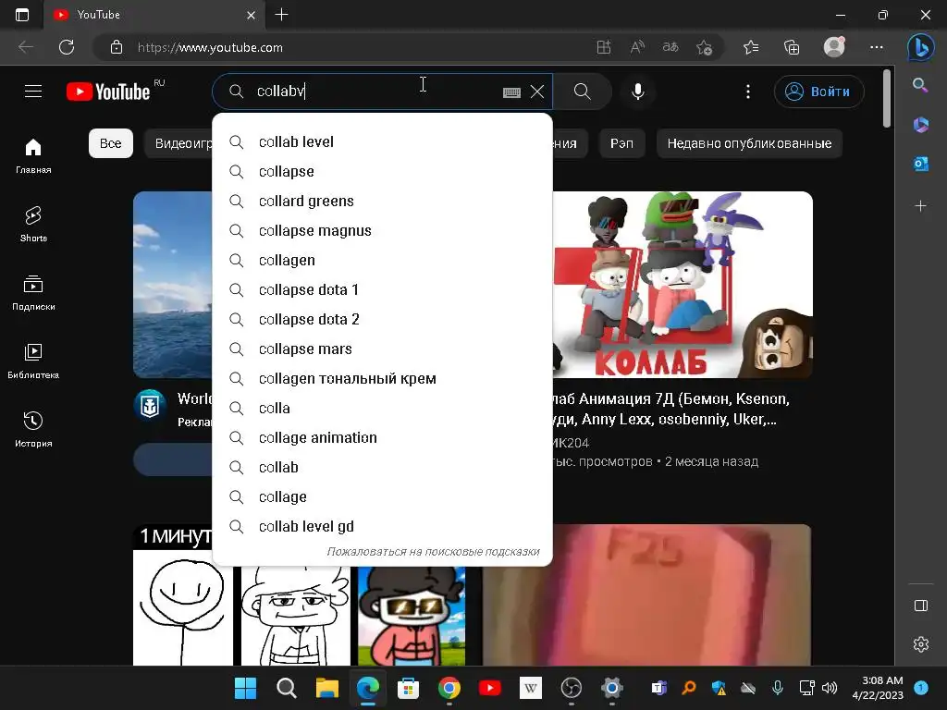Open YouTube settings three-dot menu
Viewport: 947px width, 710px height.
point(747,92)
